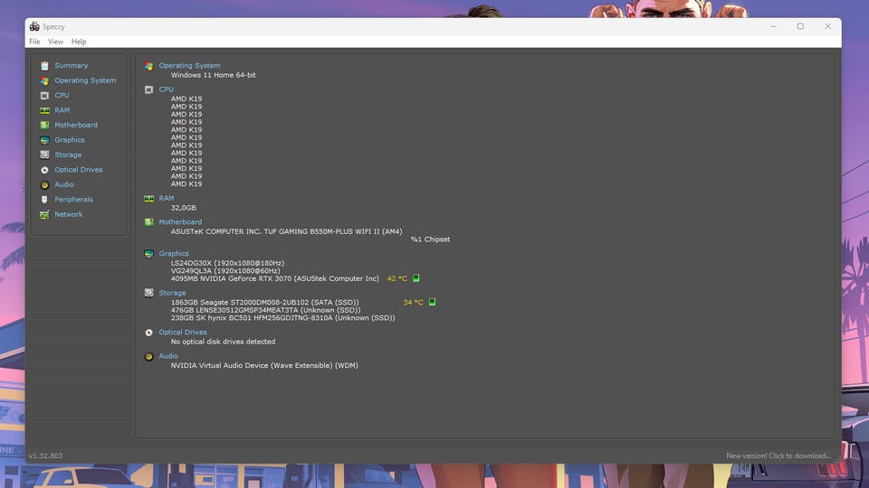Click the board icon beside Motherboard heading
The image size is (869, 488).
148,222
